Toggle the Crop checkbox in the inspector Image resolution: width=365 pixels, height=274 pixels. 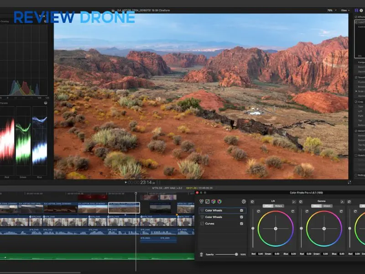tap(356, 102)
